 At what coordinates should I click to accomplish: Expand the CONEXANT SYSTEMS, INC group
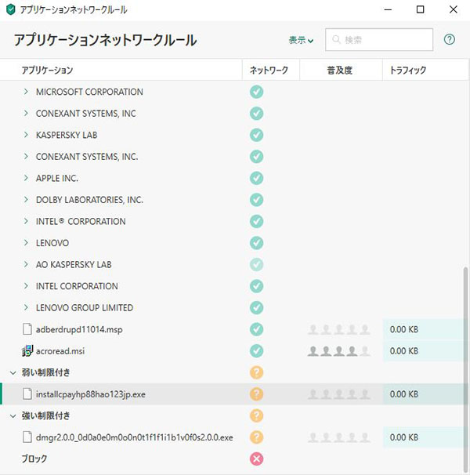tap(26, 113)
